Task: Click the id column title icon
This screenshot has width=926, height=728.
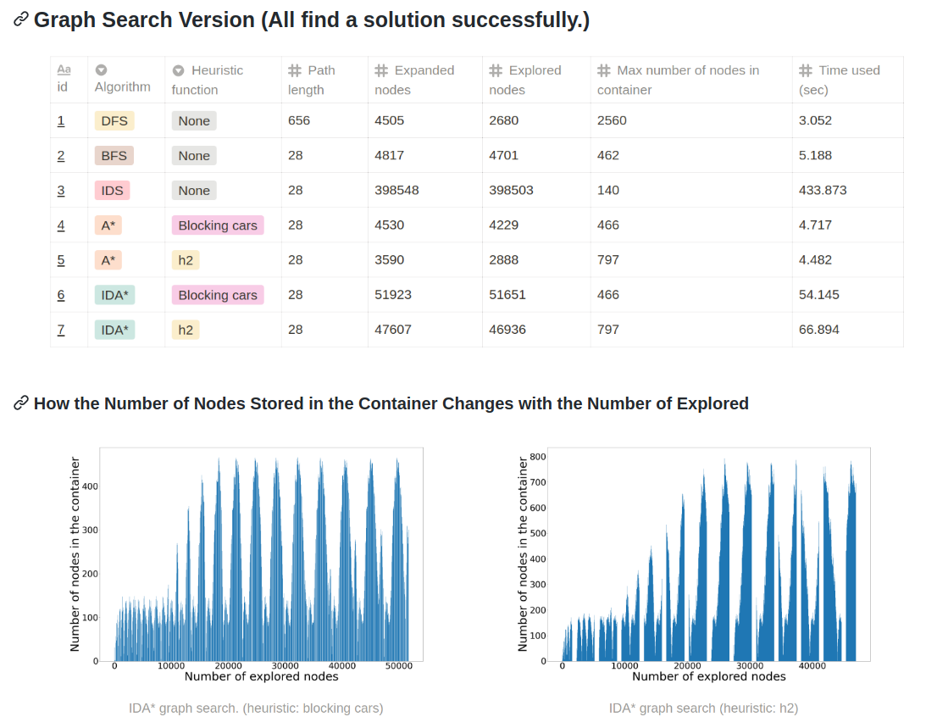Action: click(x=64, y=70)
